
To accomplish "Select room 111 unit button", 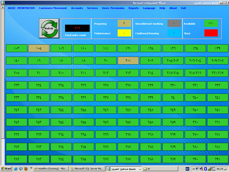I will pos(106,48).
